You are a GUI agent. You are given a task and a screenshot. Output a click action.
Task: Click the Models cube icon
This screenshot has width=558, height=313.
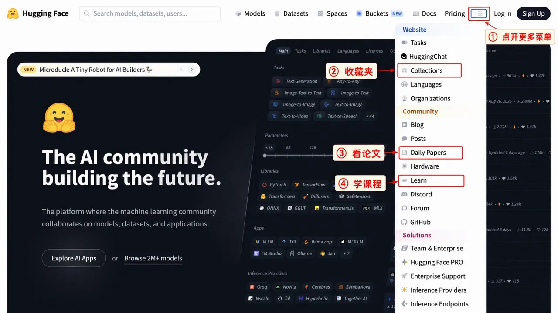click(x=238, y=13)
